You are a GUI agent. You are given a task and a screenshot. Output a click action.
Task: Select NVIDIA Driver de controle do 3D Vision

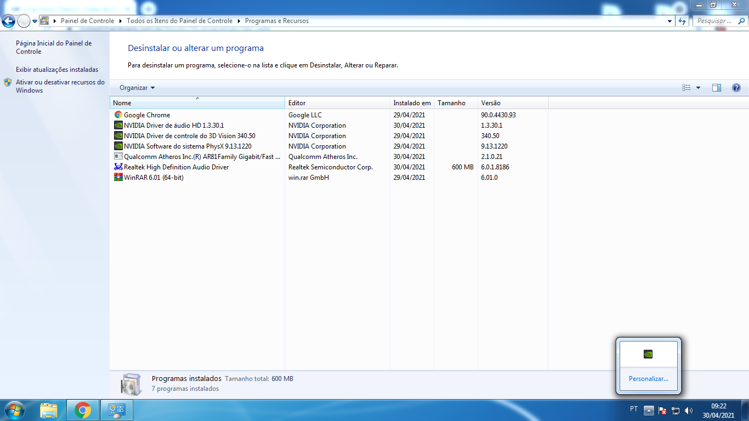tap(190, 136)
